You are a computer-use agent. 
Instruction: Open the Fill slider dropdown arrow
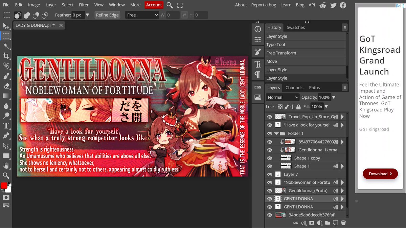(326, 107)
